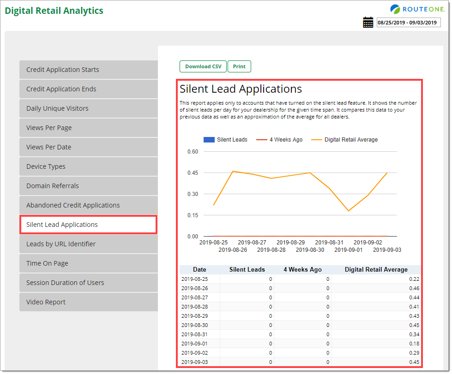452x374 pixels.
Task: View the Video Report
Action: point(88,302)
